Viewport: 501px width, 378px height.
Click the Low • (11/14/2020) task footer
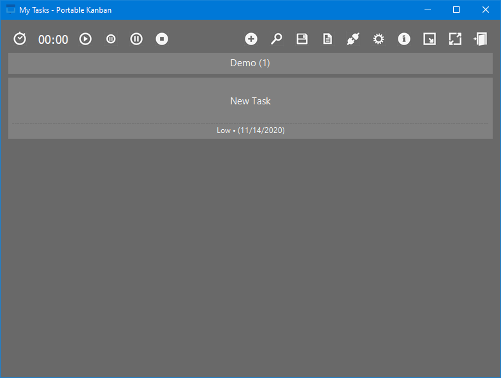pos(250,130)
